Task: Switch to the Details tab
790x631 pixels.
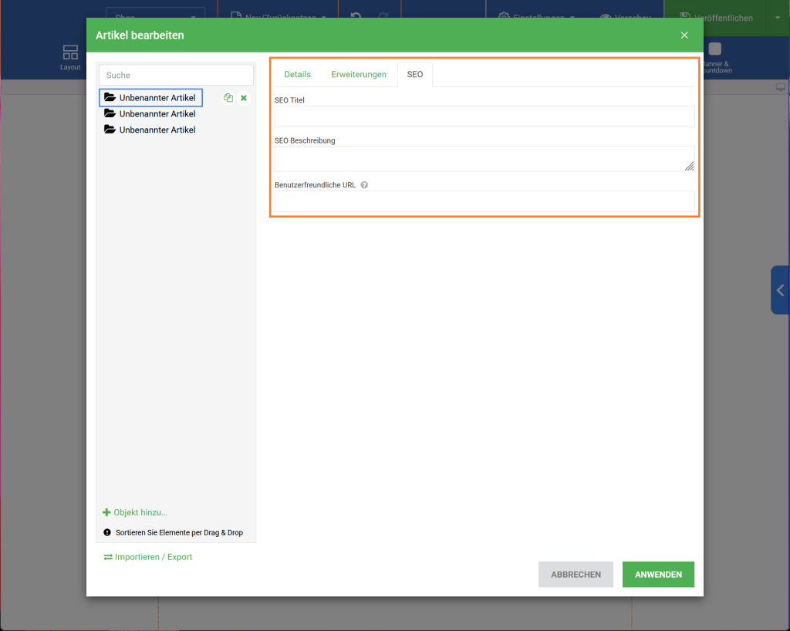Action: point(297,75)
